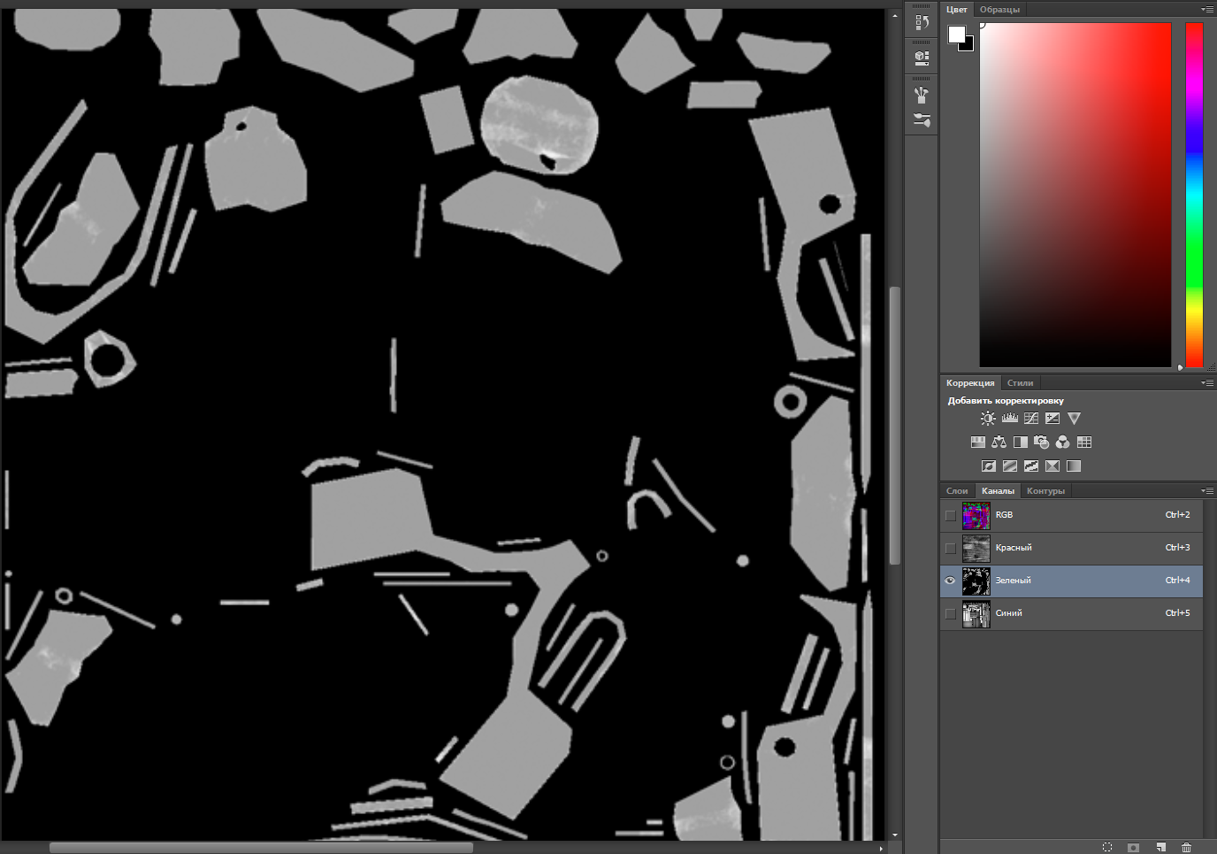The height and width of the screenshot is (854, 1217).
Task: Click the canvas scroll up arrow
Action: (x=894, y=15)
